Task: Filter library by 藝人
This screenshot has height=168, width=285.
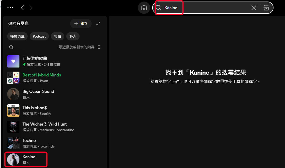Action: 73,36
